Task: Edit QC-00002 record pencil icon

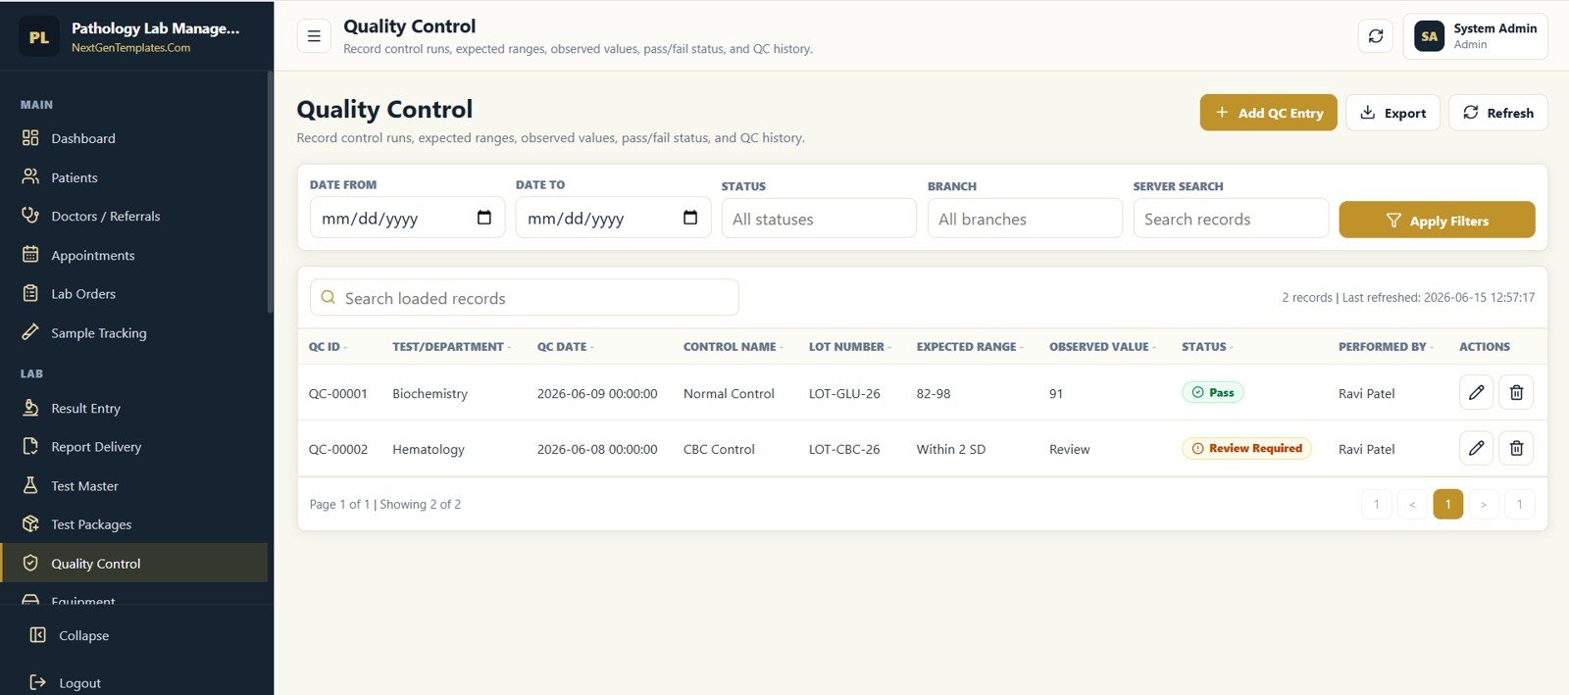Action: point(1476,448)
